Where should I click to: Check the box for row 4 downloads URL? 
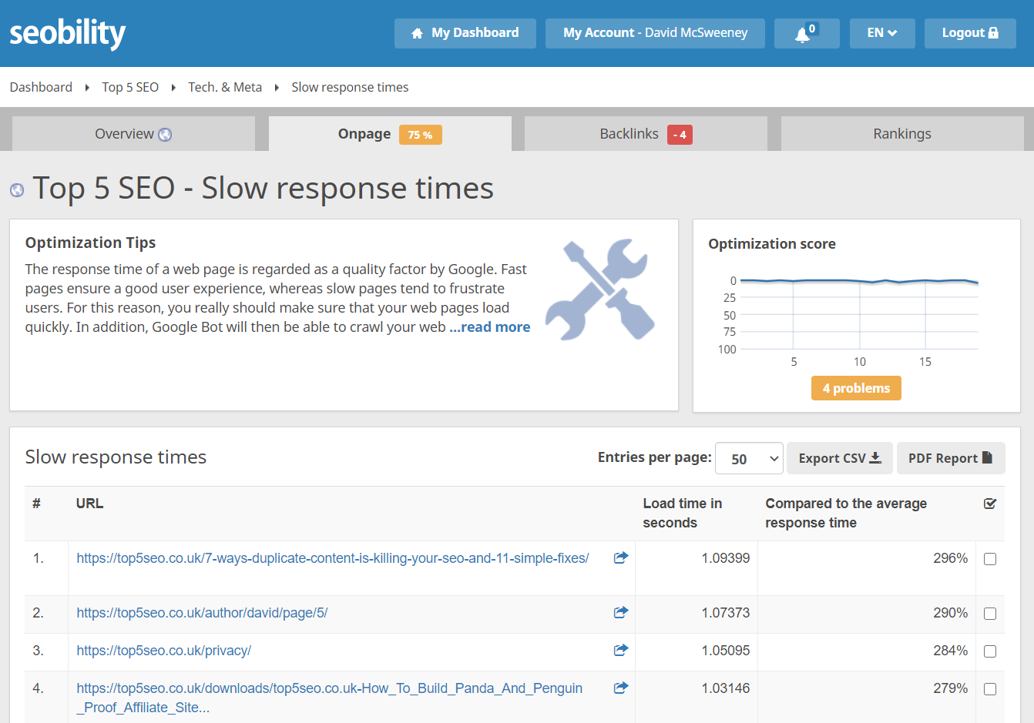(990, 689)
